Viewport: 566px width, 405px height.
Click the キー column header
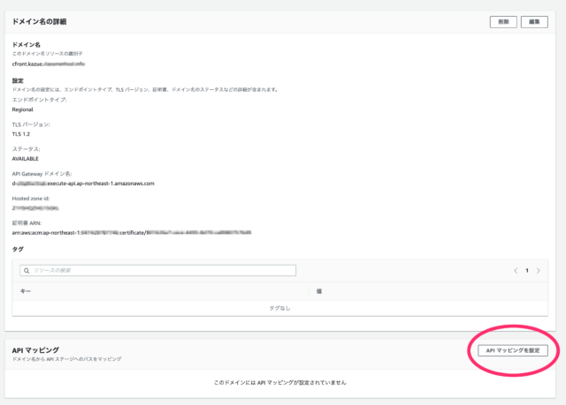point(26,291)
